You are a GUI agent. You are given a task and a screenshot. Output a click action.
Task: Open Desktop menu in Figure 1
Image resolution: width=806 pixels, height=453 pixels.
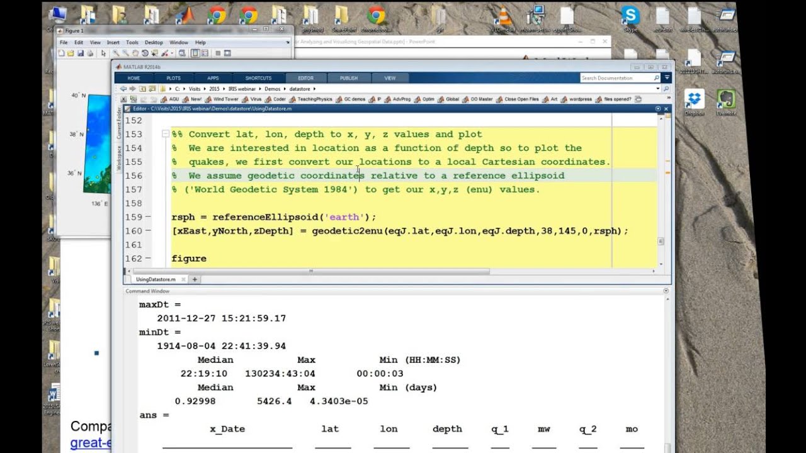(x=154, y=43)
